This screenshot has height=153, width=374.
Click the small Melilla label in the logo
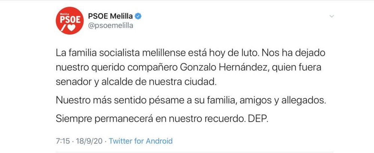[x=63, y=14]
